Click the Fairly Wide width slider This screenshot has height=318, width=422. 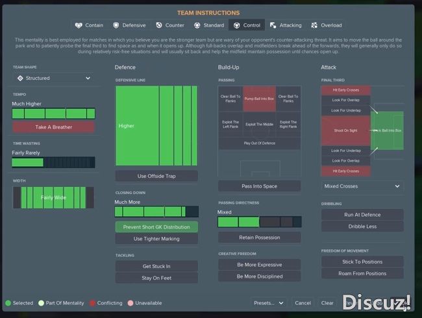click(x=53, y=198)
